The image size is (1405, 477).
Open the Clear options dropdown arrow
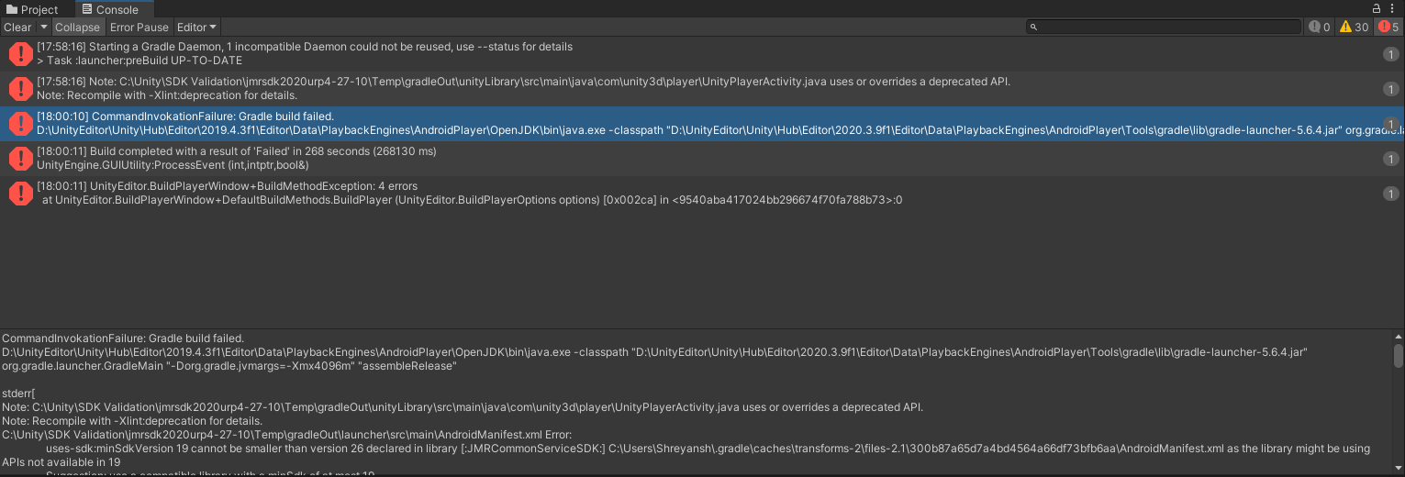pyautogui.click(x=43, y=28)
